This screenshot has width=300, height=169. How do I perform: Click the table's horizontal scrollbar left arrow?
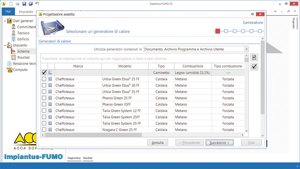(43, 135)
